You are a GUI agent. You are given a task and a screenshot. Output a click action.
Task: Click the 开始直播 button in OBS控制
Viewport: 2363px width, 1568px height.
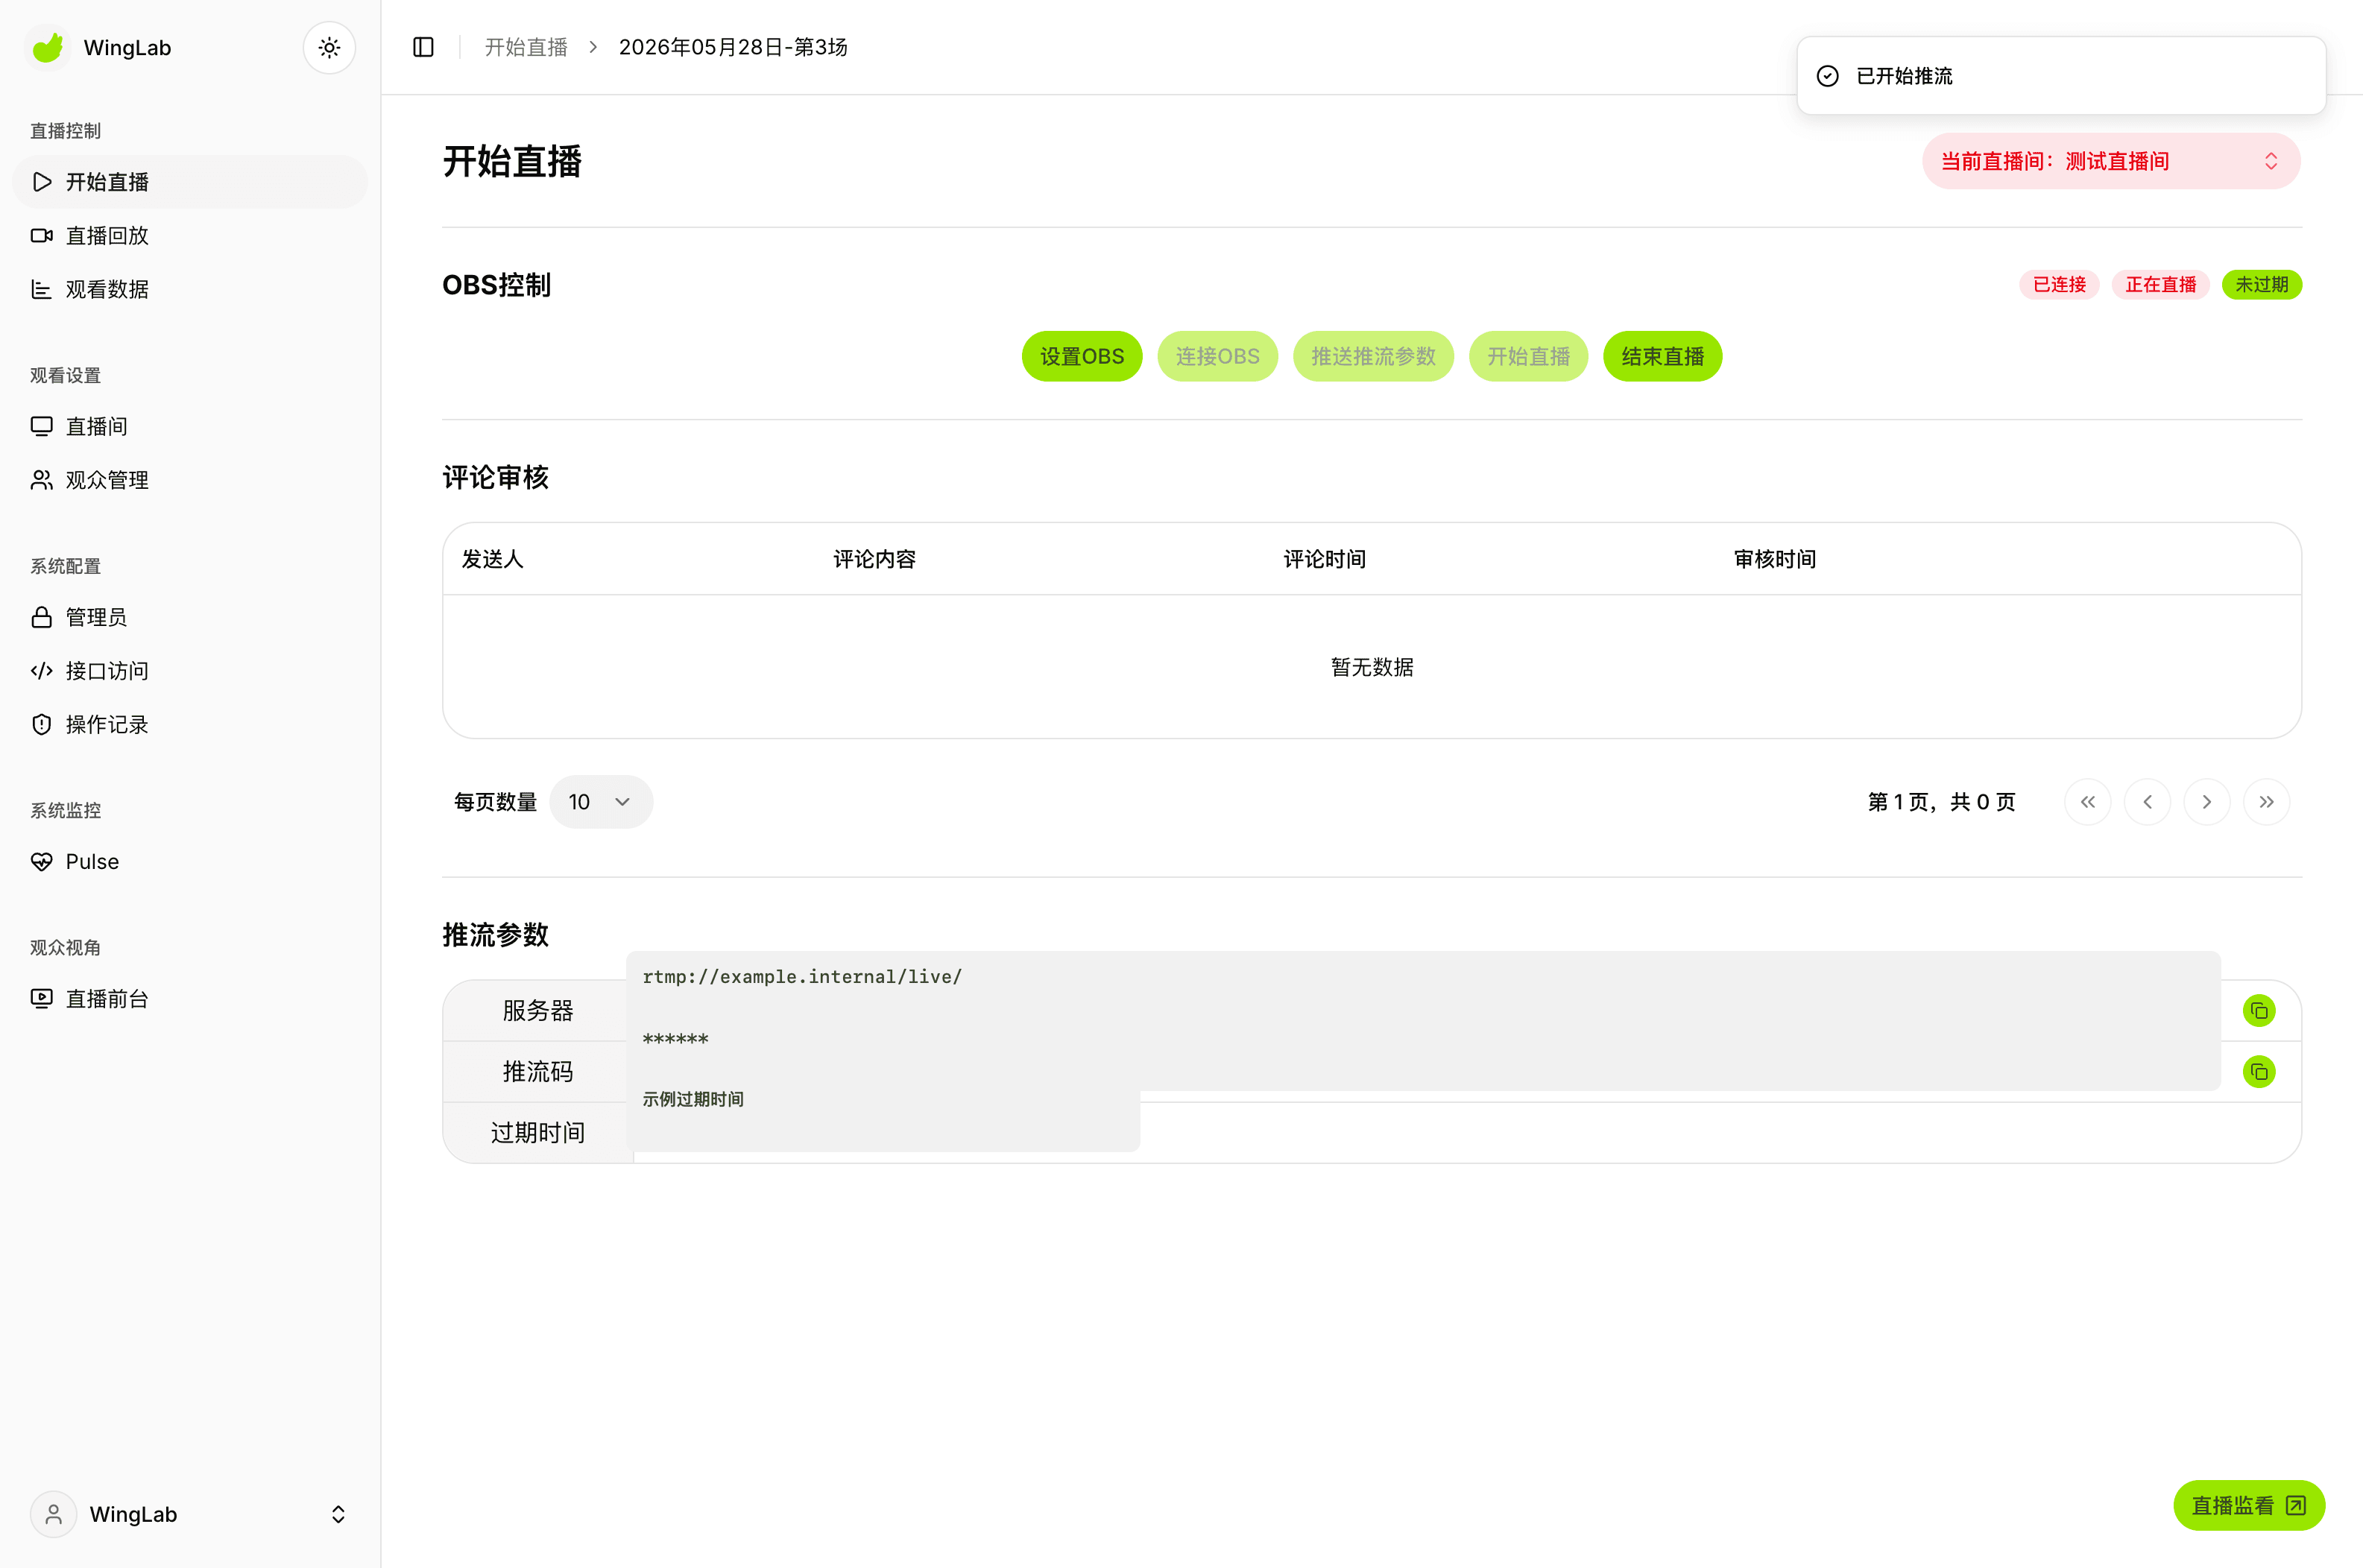[1528, 356]
